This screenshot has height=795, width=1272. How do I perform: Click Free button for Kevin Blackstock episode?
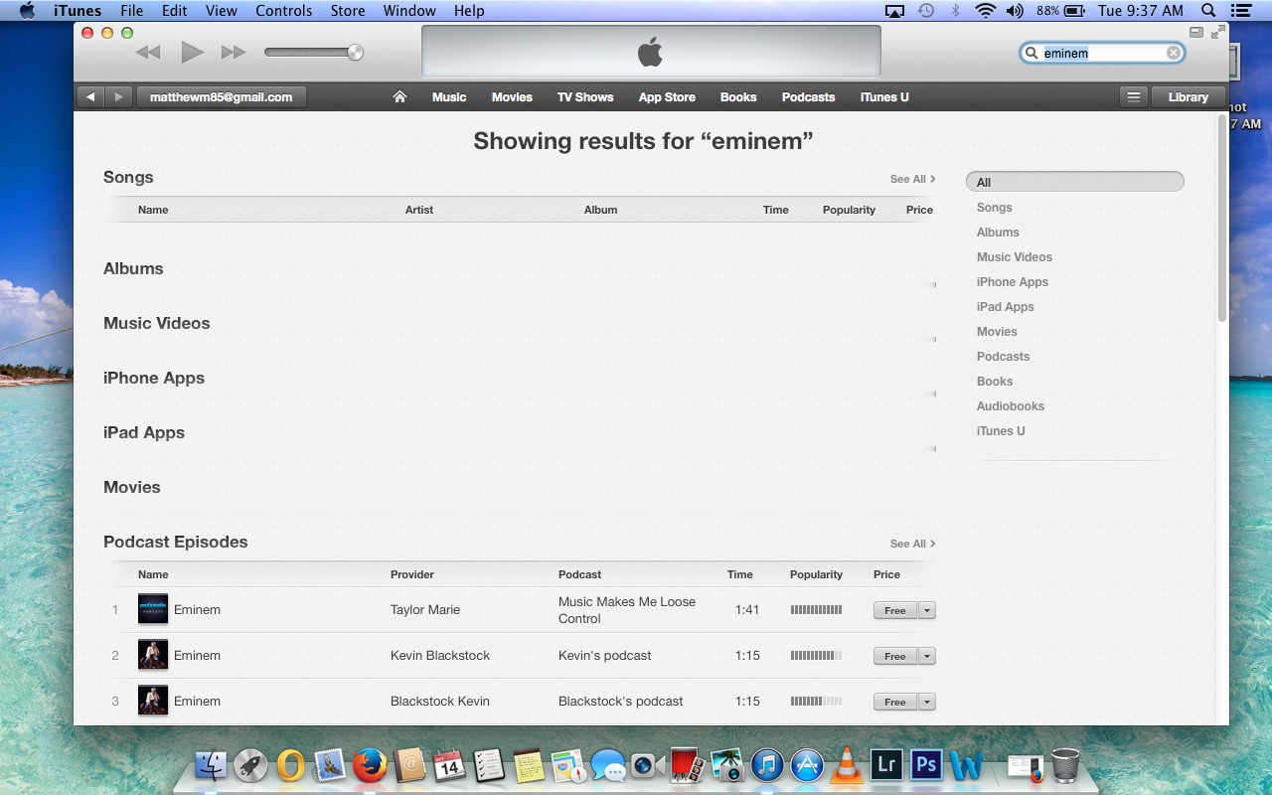[895, 656]
